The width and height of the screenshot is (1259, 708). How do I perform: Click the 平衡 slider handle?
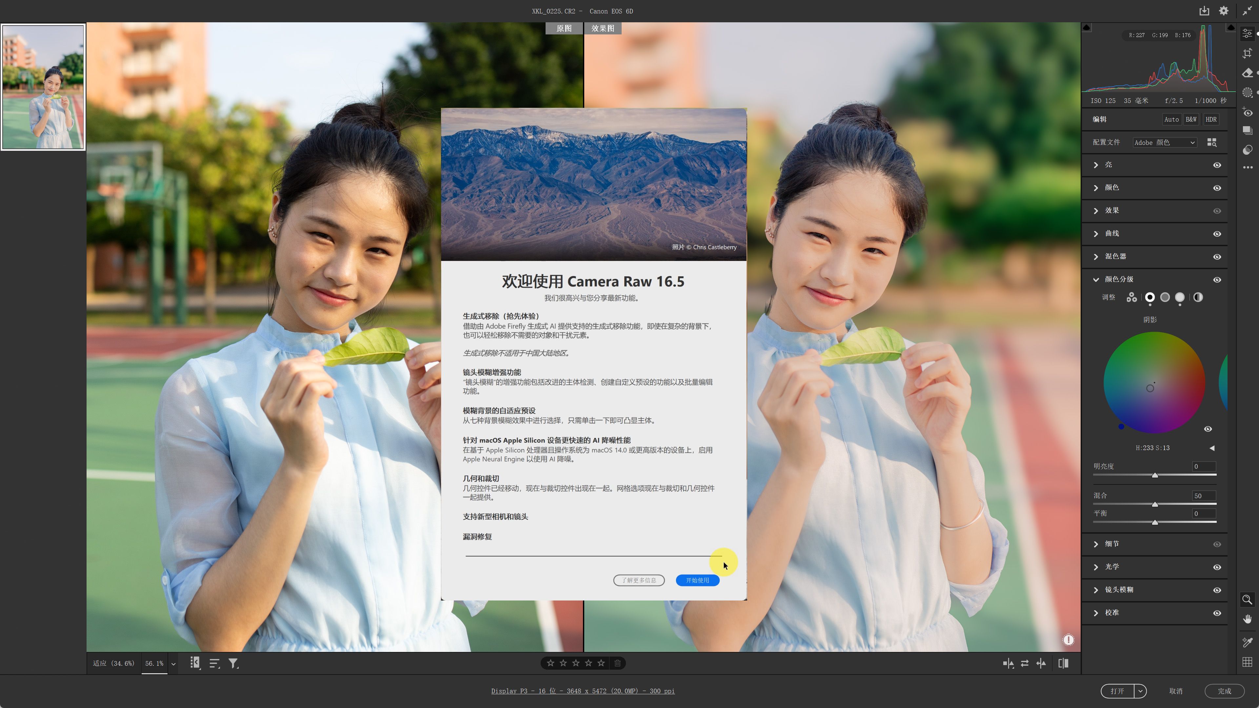tap(1155, 522)
